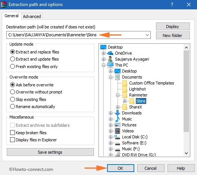Select the Saujanya Ayyagari user icon
Viewport: 197px width, 175px height.
click(110, 59)
